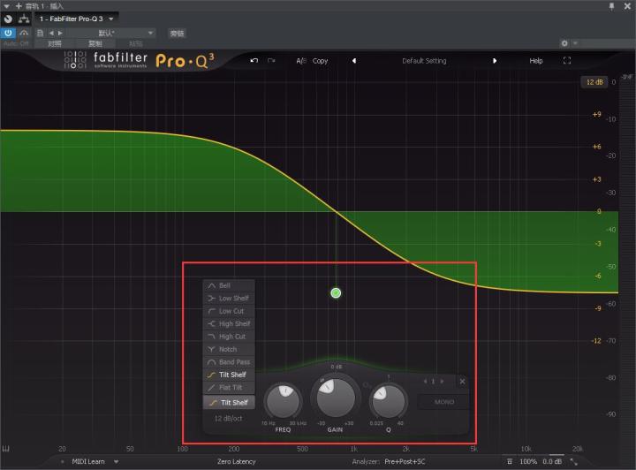Choose Bell filter shape
This screenshot has height=470, width=636.
[229, 285]
